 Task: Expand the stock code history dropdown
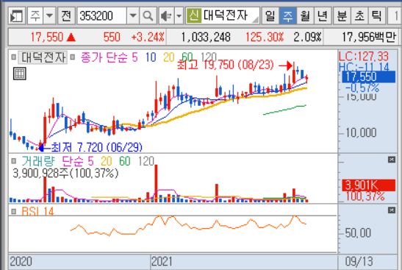coord(133,16)
